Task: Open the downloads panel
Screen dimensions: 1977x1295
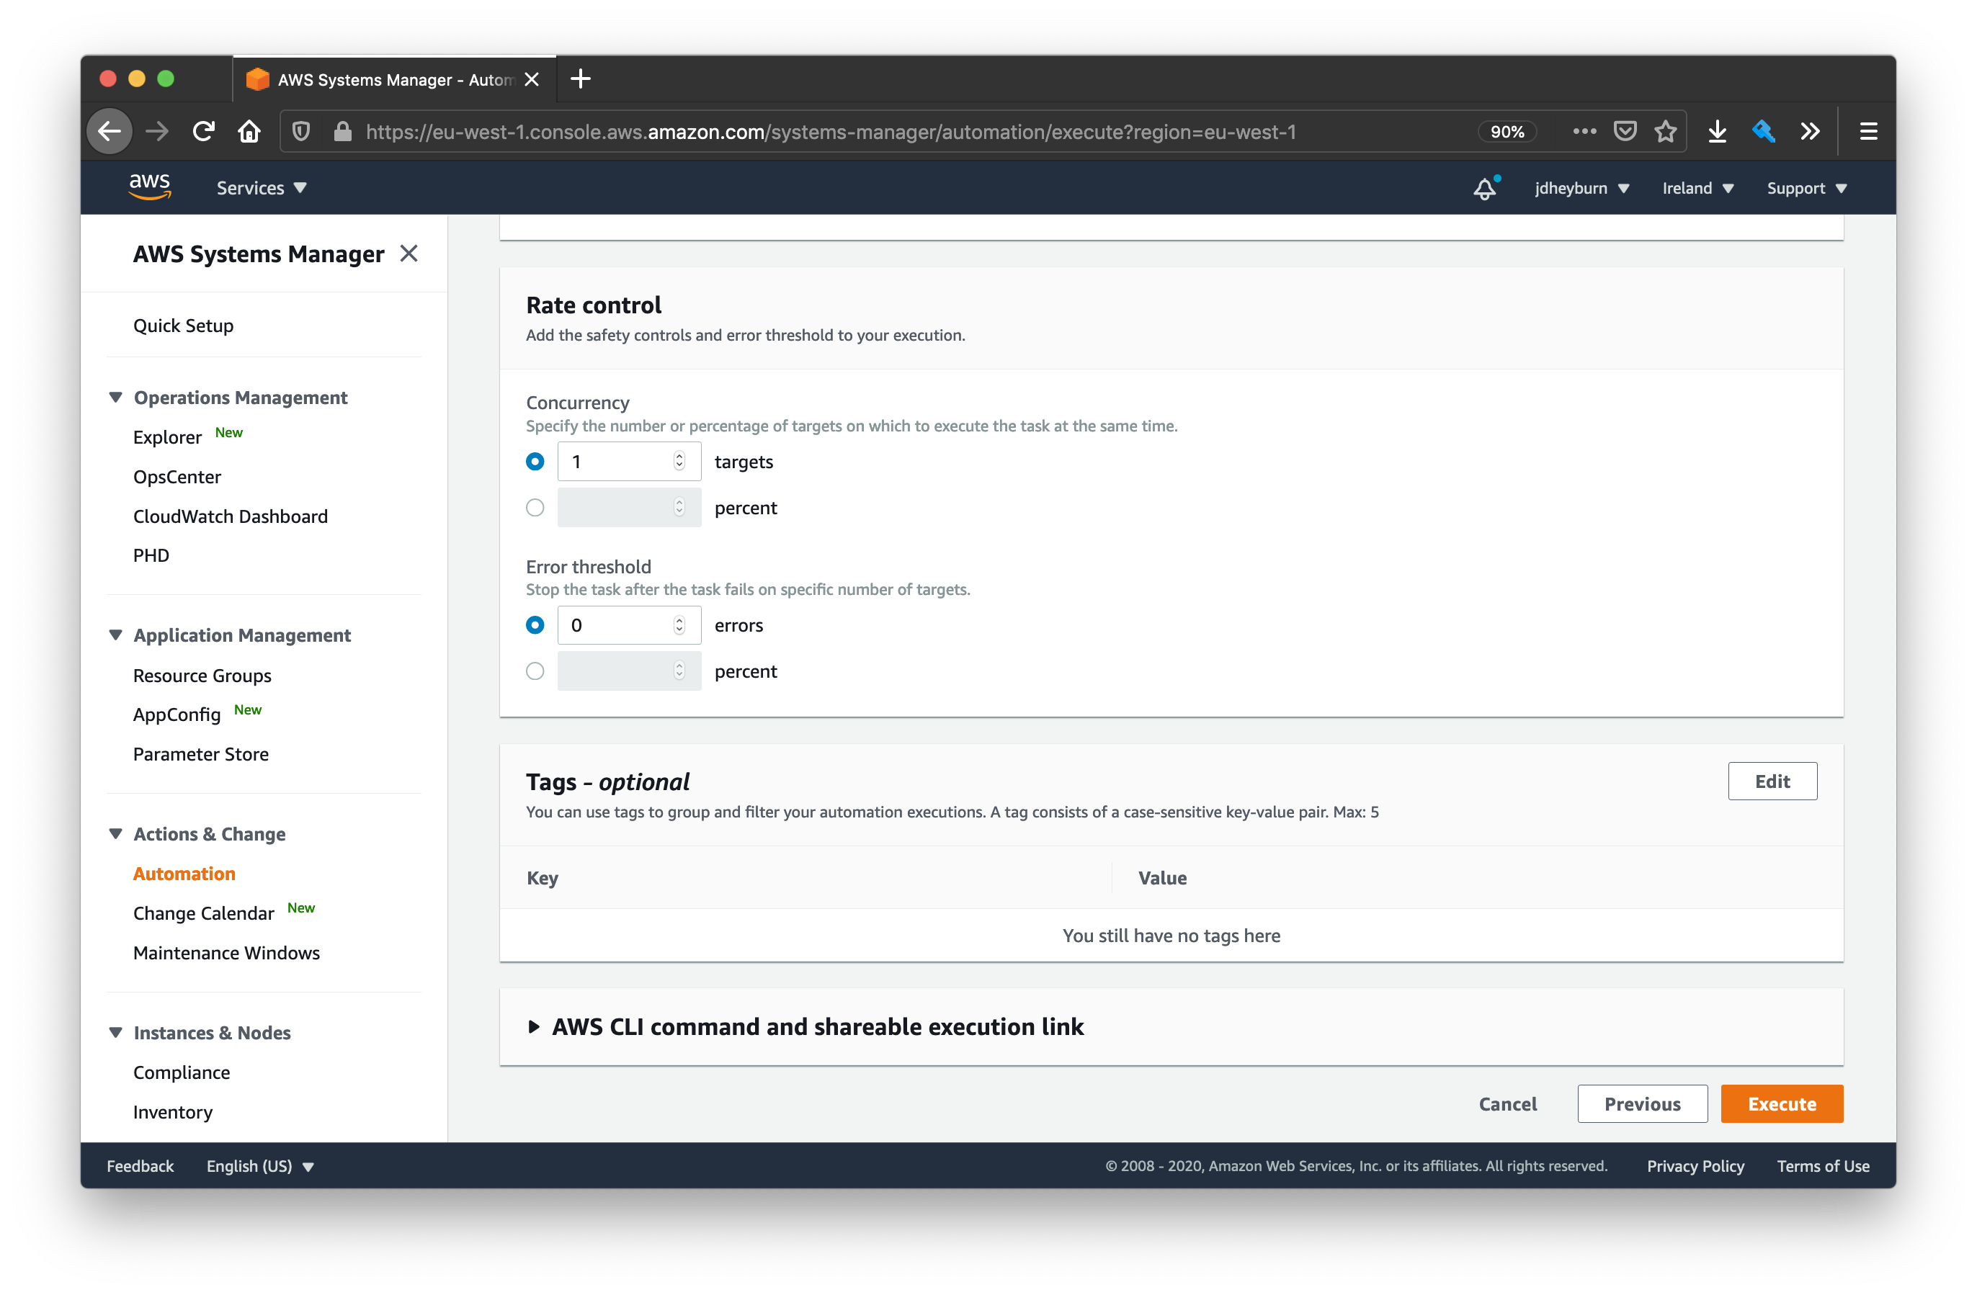Action: [1717, 131]
